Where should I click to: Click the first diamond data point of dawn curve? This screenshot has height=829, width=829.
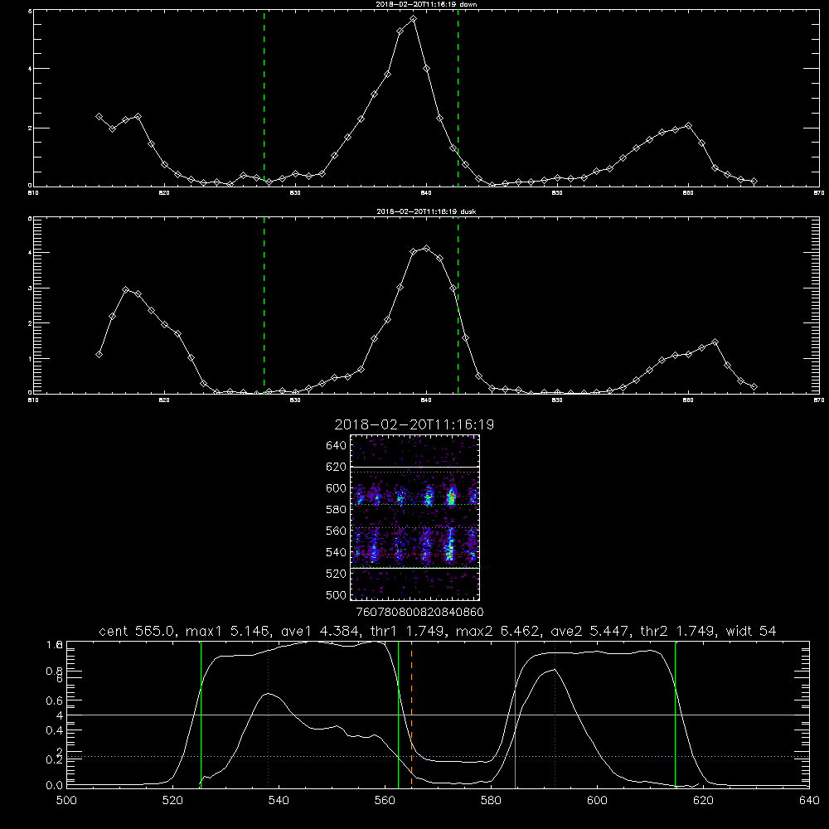(x=99, y=116)
